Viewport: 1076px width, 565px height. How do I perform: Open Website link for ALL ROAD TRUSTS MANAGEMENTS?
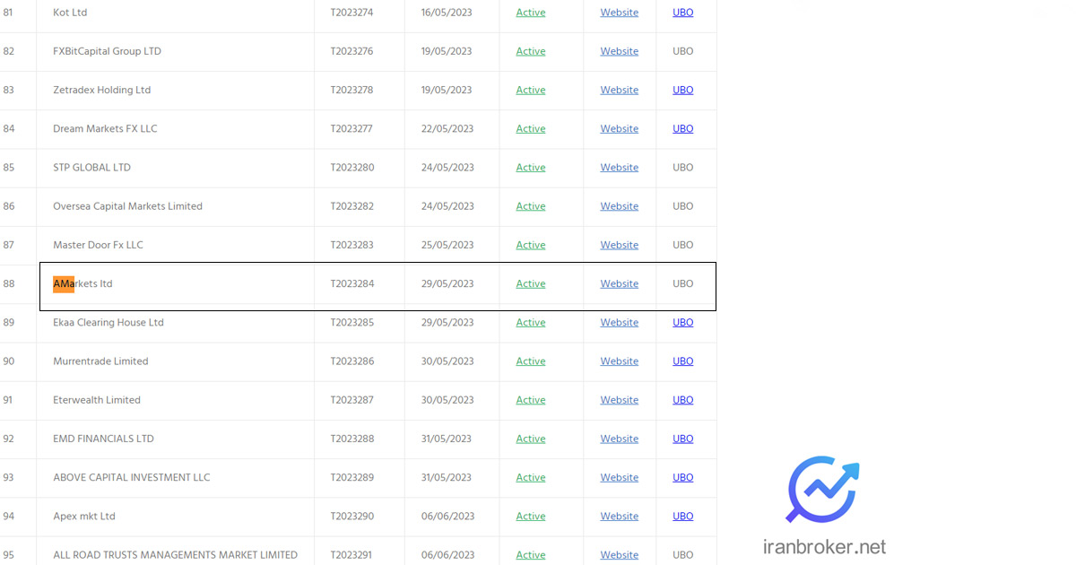click(x=620, y=554)
